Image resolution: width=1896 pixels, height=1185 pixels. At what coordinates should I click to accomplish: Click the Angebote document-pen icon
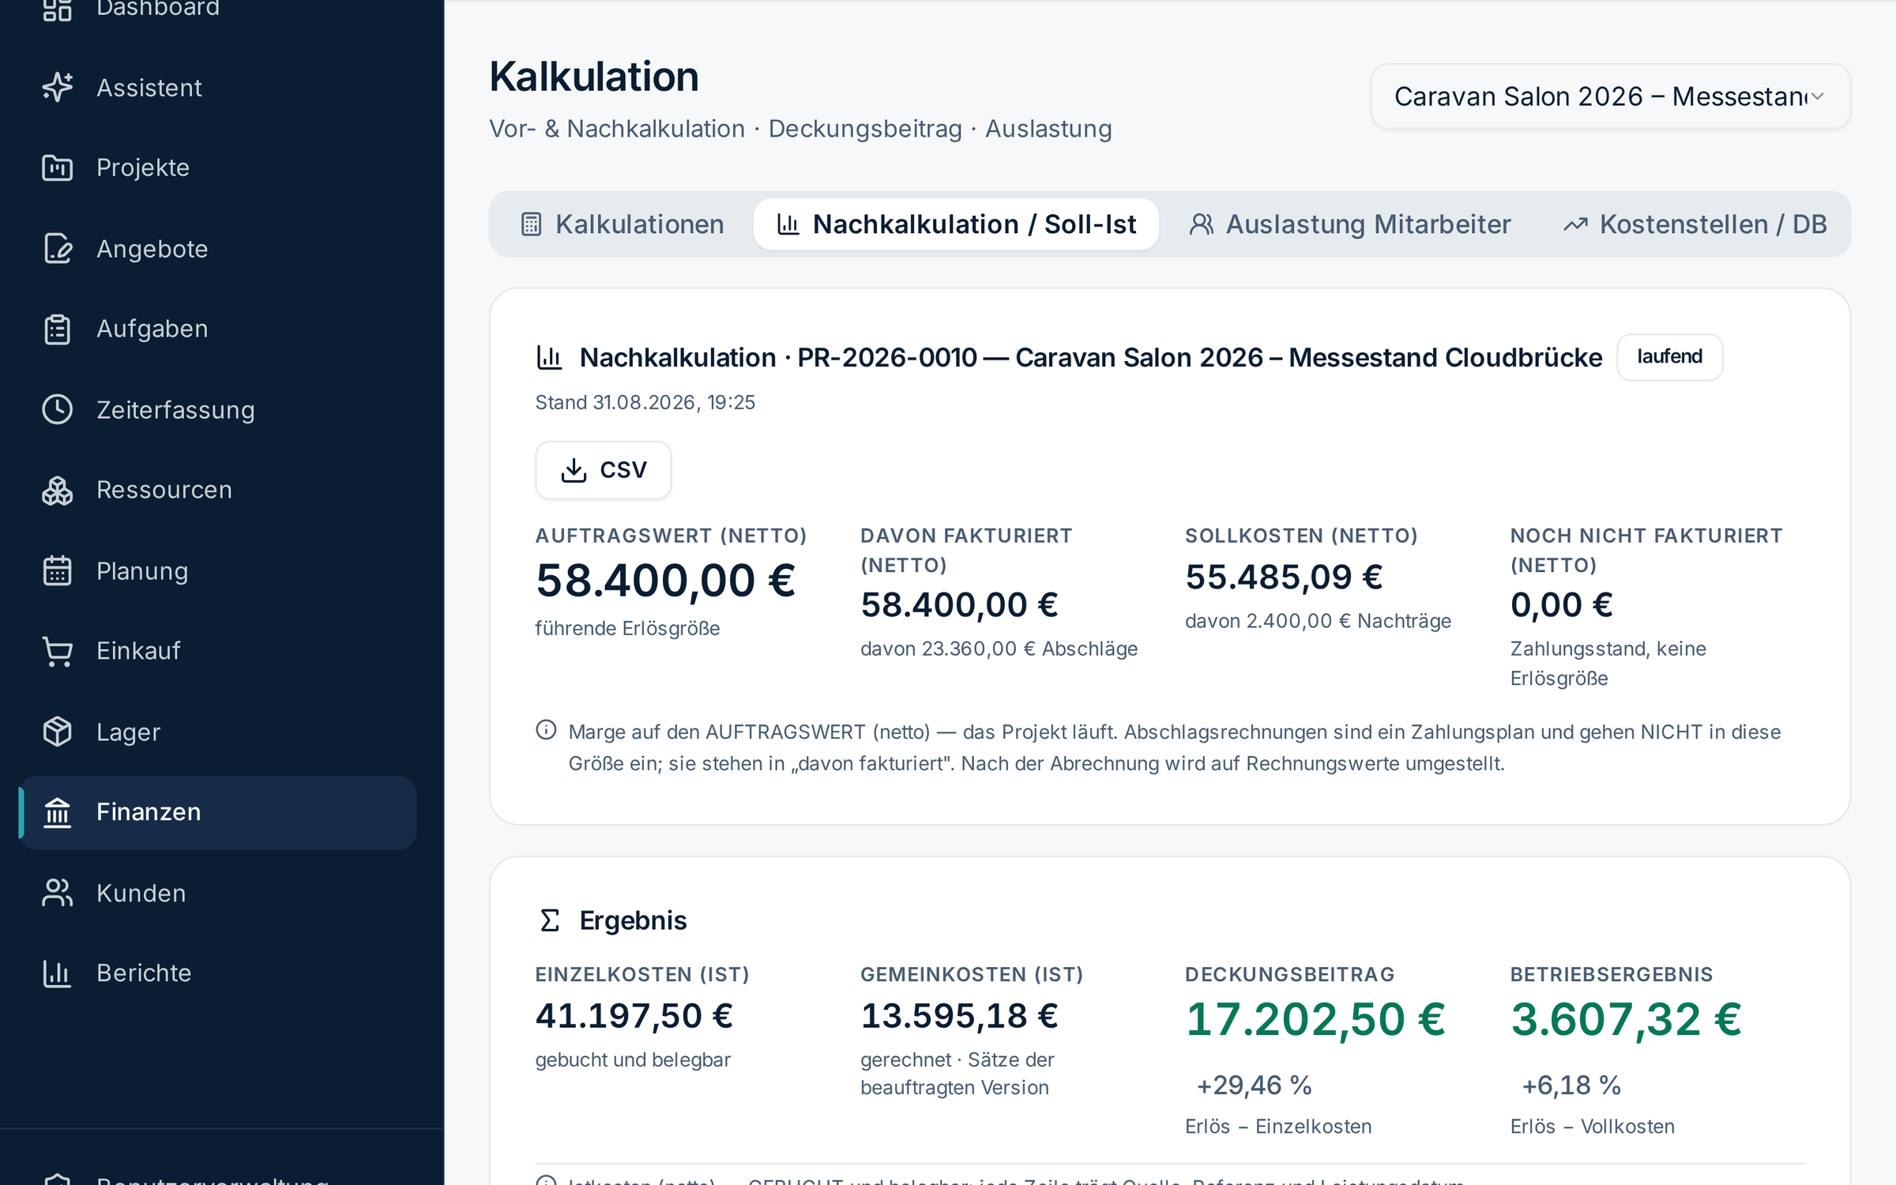(x=58, y=249)
